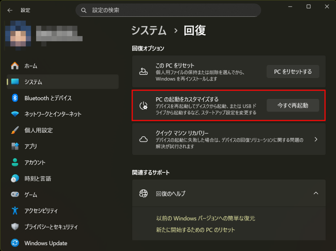Click the user profile avatar
The width and height of the screenshot is (336, 251).
pyautogui.click(x=18, y=35)
